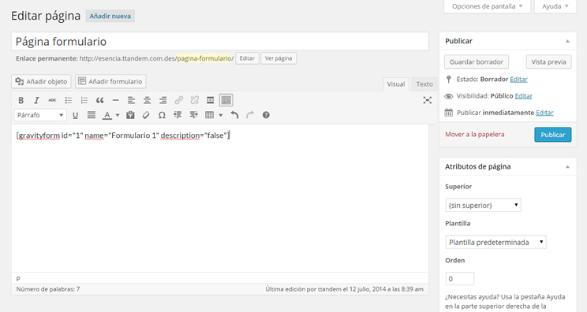The image size is (587, 312).
Task: Expand Opciones de pantalla panel
Action: pos(487,6)
